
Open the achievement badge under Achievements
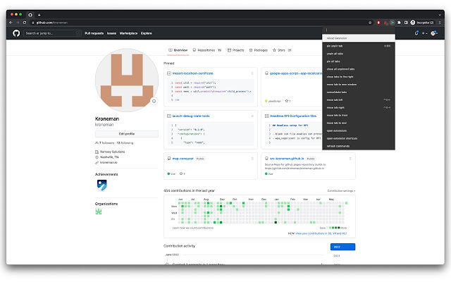101,185
